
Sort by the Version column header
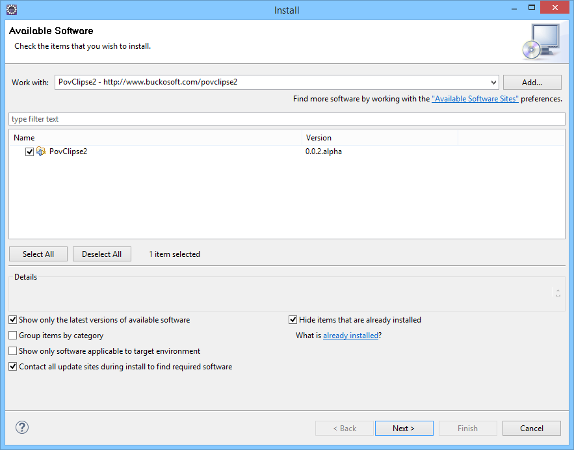click(x=380, y=138)
